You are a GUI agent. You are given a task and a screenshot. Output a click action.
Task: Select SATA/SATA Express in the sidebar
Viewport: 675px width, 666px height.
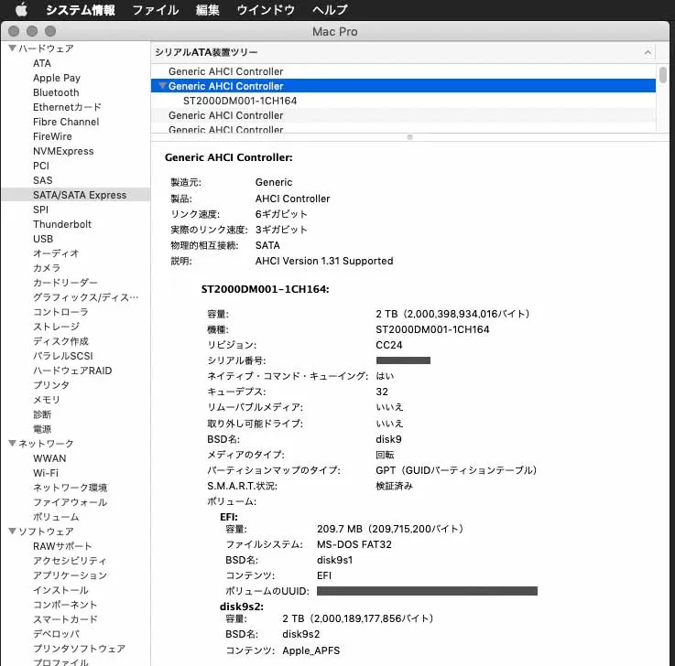point(80,195)
